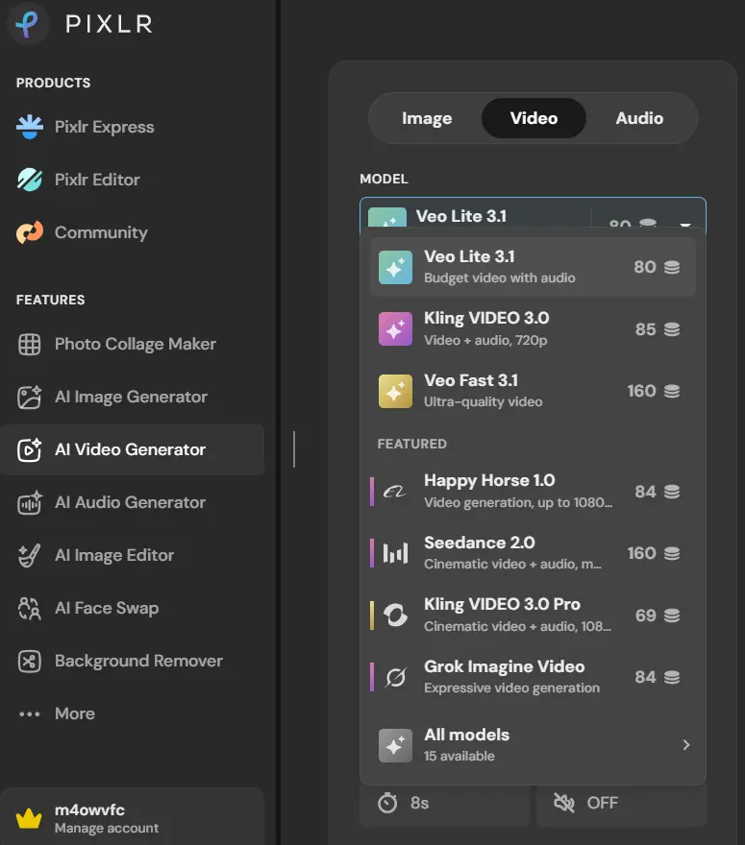The image size is (745, 845).
Task: Select Grok Imagine Video model
Action: click(x=533, y=677)
